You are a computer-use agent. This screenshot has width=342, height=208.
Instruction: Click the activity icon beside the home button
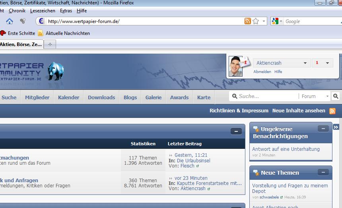[x=23, y=21]
